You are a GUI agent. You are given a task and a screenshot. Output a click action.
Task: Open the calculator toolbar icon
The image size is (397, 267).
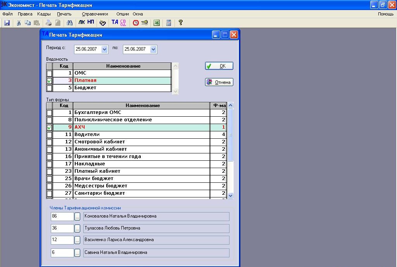(169, 23)
